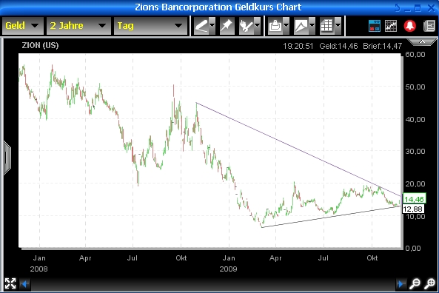
Task: Select the hand pointer tool
Action: tap(247, 26)
